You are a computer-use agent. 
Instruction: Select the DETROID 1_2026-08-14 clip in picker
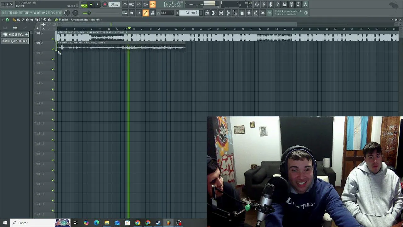coord(15,41)
